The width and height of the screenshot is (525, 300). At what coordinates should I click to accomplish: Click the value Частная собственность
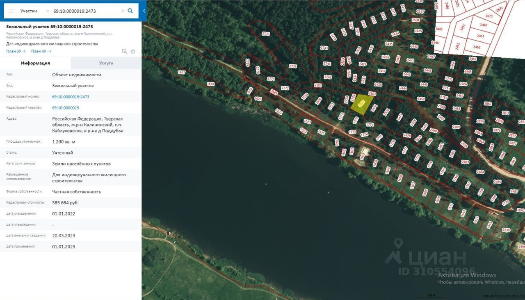[77, 191]
